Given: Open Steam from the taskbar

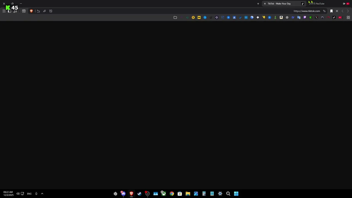Looking at the screenshot, I should (139, 194).
